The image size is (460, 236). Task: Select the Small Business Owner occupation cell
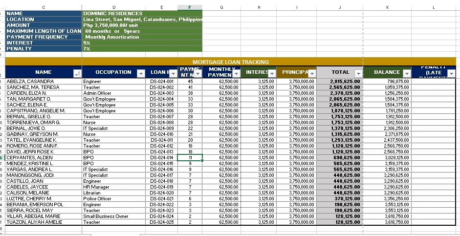(114, 216)
